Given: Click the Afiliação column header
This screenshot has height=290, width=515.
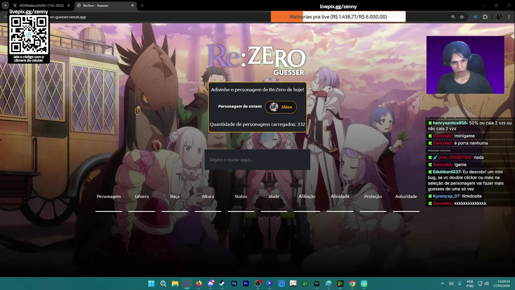Looking at the screenshot, I should click(307, 197).
